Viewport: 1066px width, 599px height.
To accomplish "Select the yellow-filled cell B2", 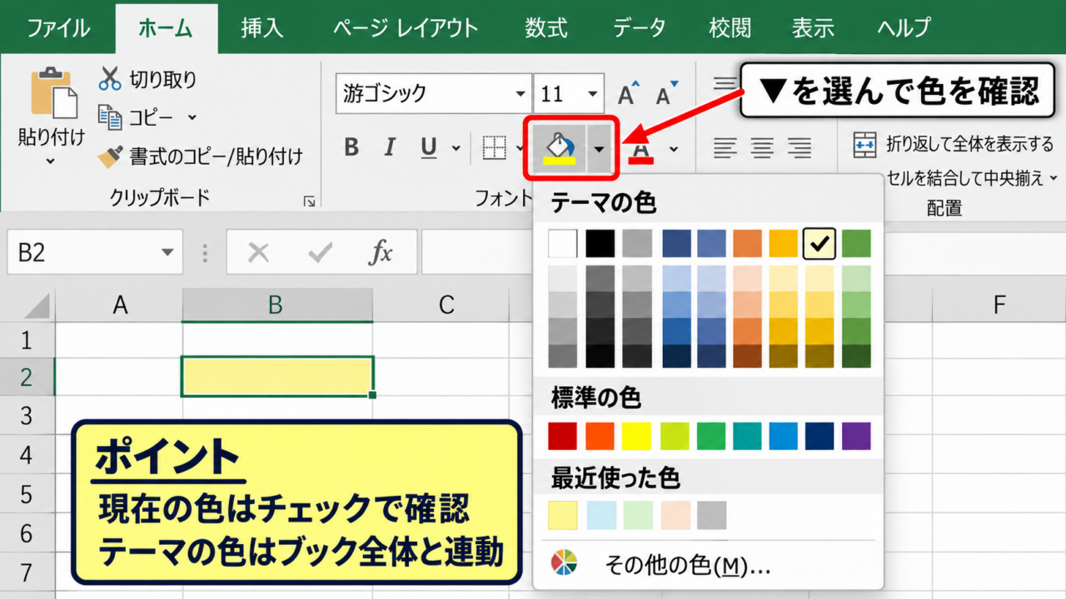I will click(x=277, y=376).
